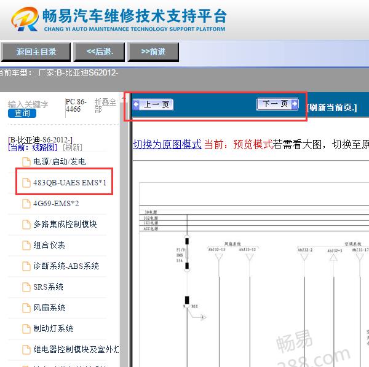This screenshot has height=367, width=369.
Task: Open the 电源/启动/发电 tree item
Action: [59, 161]
